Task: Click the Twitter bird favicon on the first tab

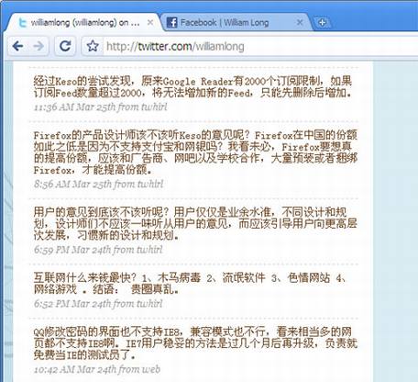Action: 22,23
